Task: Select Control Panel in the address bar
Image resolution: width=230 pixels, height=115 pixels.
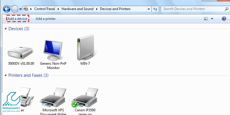Action: pos(45,9)
